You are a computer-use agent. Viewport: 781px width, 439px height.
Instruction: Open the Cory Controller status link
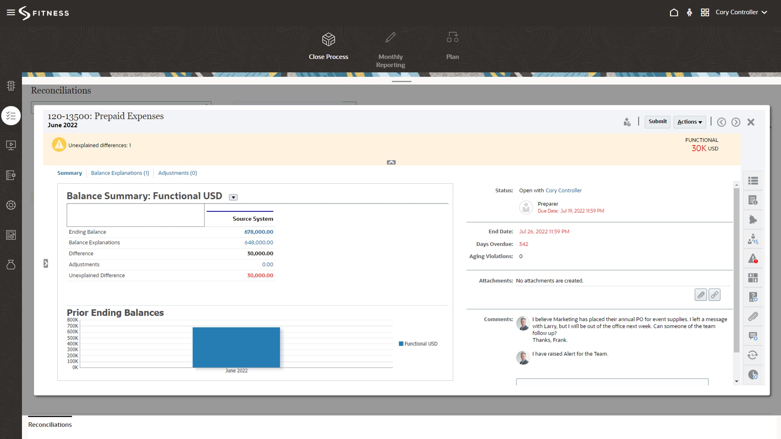click(563, 190)
